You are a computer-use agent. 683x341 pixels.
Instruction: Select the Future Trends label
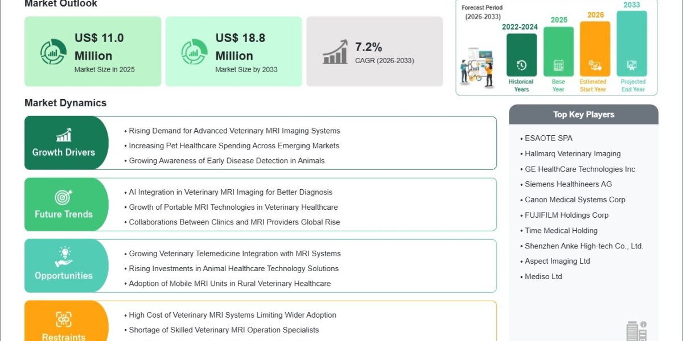pos(64,214)
